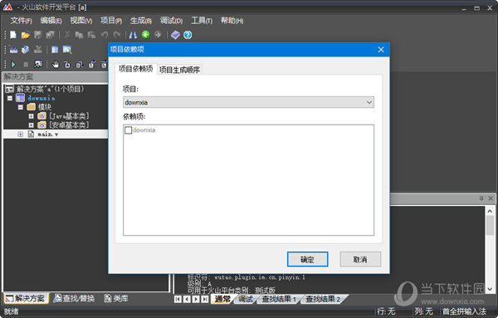The height and width of the screenshot is (318, 498).
Task: Click the magnifier search window icon
Action: click(67, 50)
